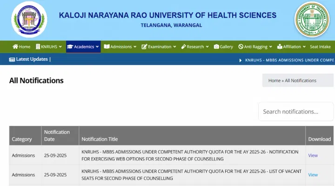335x186 pixels.
Task: Click the Government of Telangana emblem
Action: click(311, 20)
